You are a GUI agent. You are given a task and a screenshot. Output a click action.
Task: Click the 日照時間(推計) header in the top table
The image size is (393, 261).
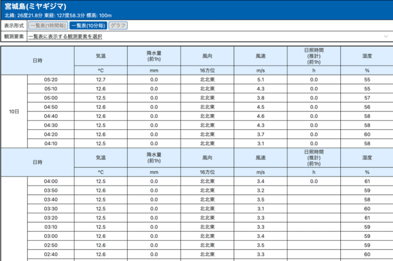314,56
